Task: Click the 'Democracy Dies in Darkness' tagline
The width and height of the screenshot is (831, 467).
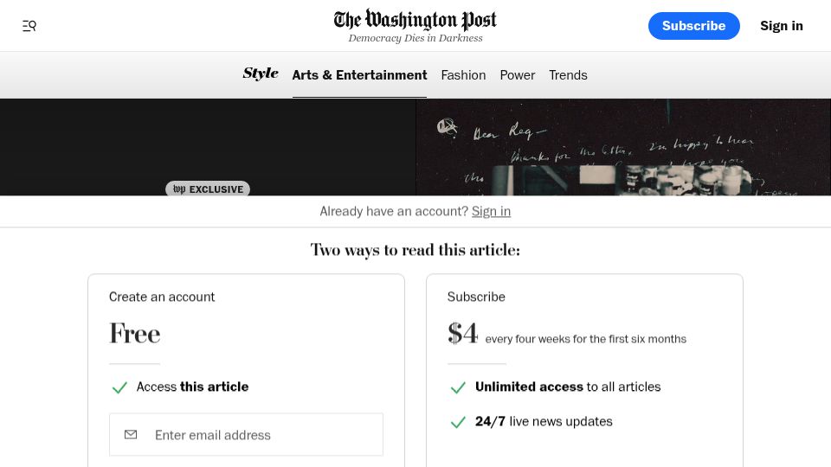Action: coord(415,38)
